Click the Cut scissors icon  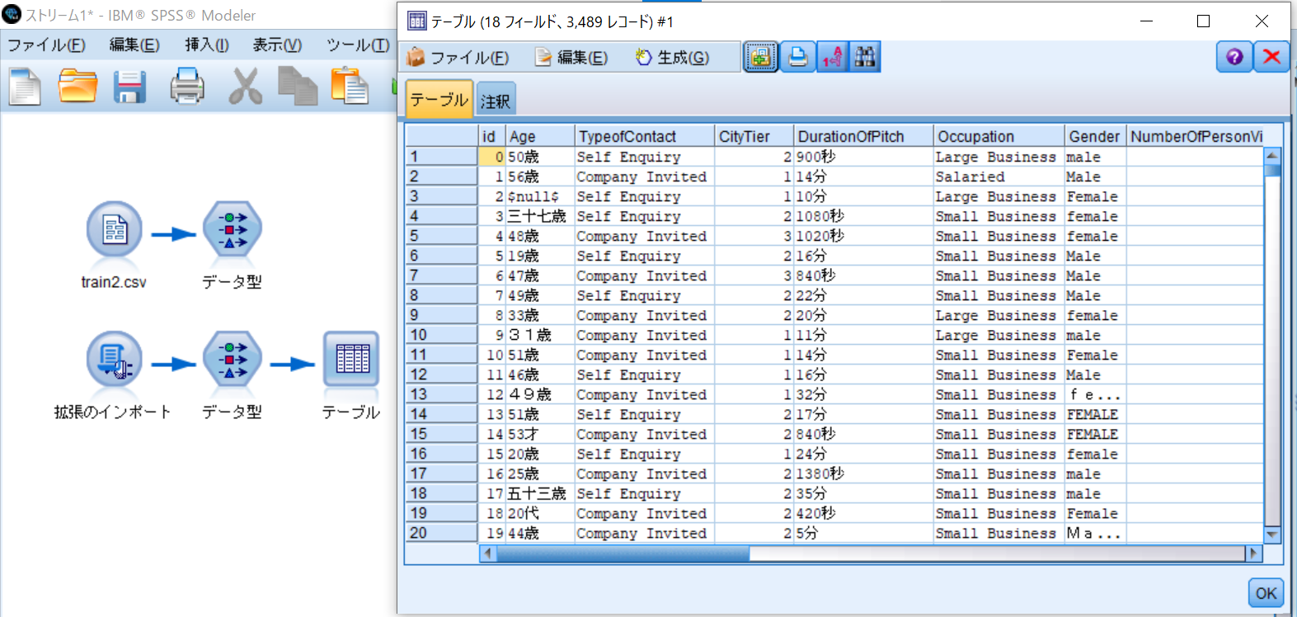tap(245, 87)
